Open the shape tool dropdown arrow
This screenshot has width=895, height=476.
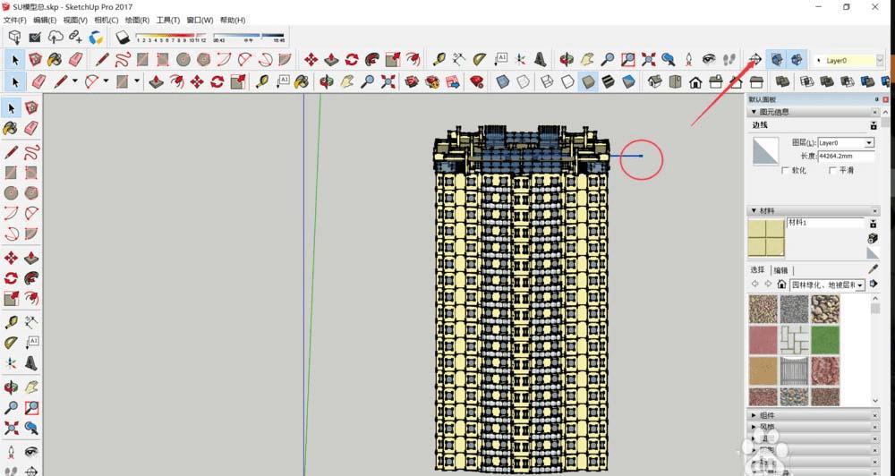click(137, 81)
